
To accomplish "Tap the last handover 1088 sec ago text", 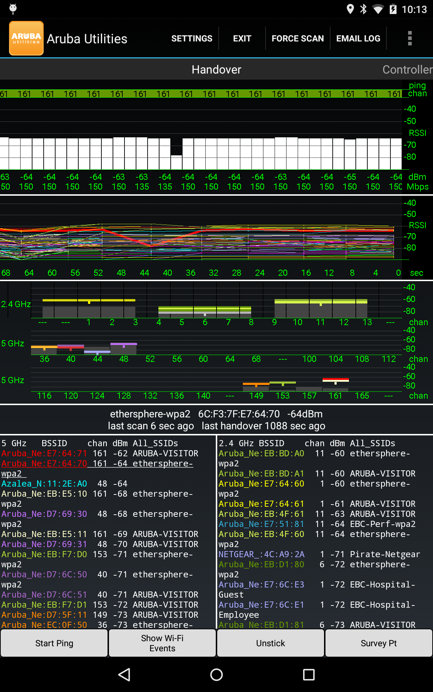I will point(263,426).
